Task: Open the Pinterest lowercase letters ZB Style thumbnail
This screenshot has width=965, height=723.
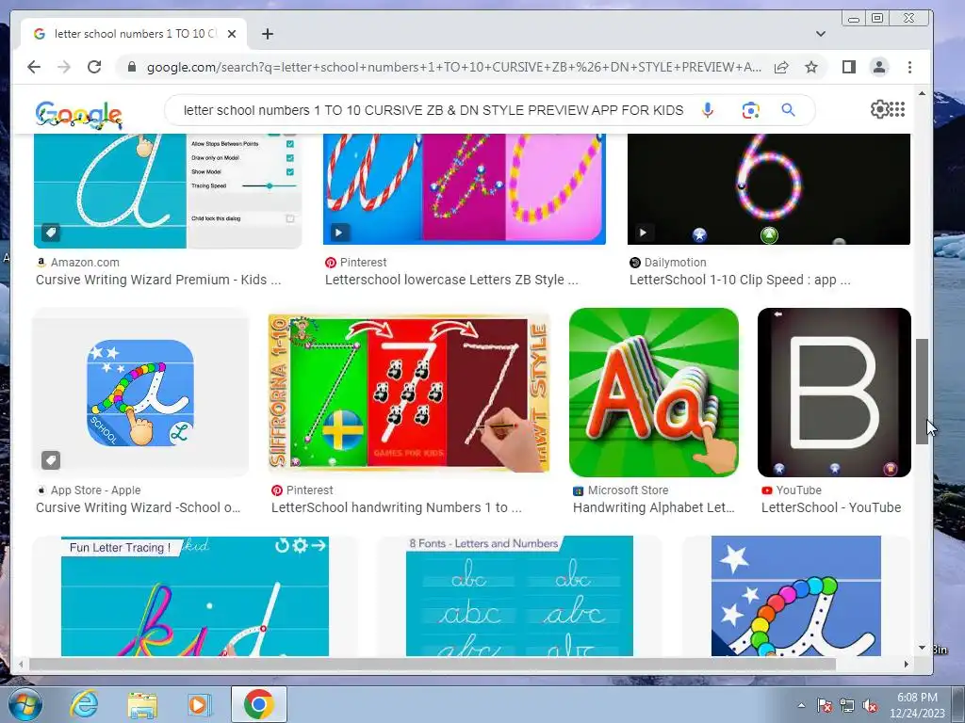Action: [465, 189]
